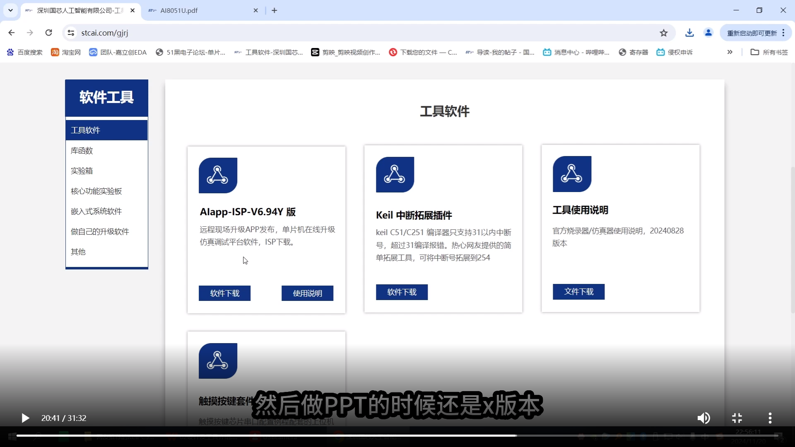Image resolution: width=795 pixels, height=447 pixels.
Task: Expand hidden bookmarks chevron
Action: point(730,52)
